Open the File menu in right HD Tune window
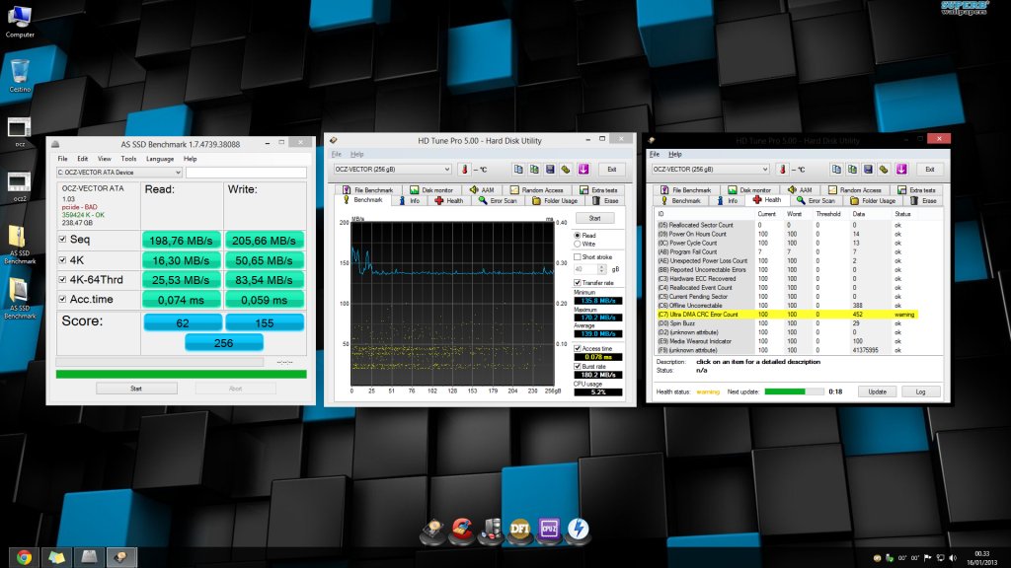The height and width of the screenshot is (568, 1011). tap(655, 154)
